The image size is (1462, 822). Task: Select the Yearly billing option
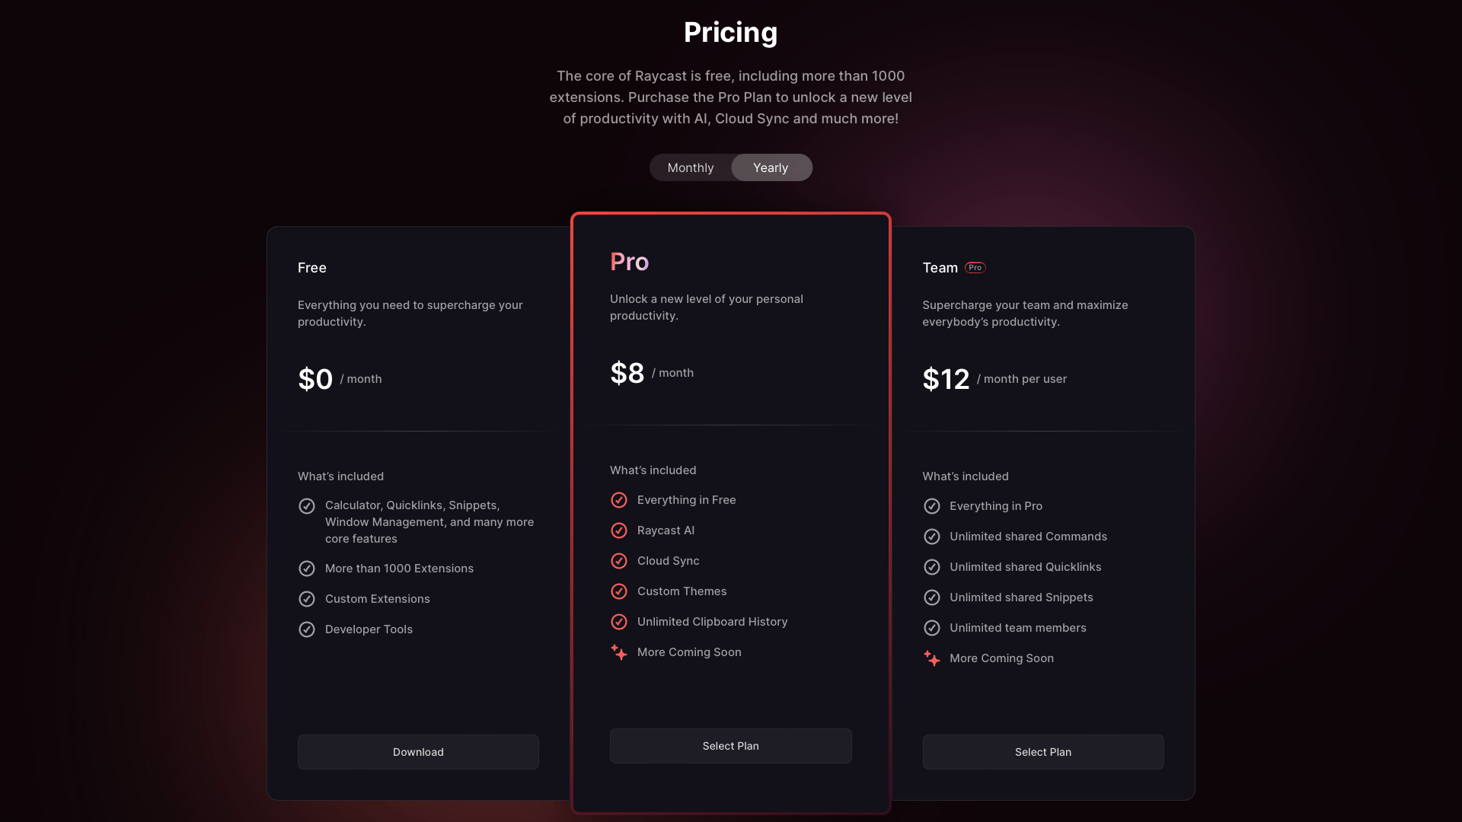point(771,167)
